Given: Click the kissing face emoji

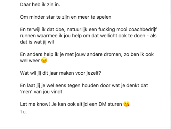Looking at the screenshot, I should pos(127,104).
